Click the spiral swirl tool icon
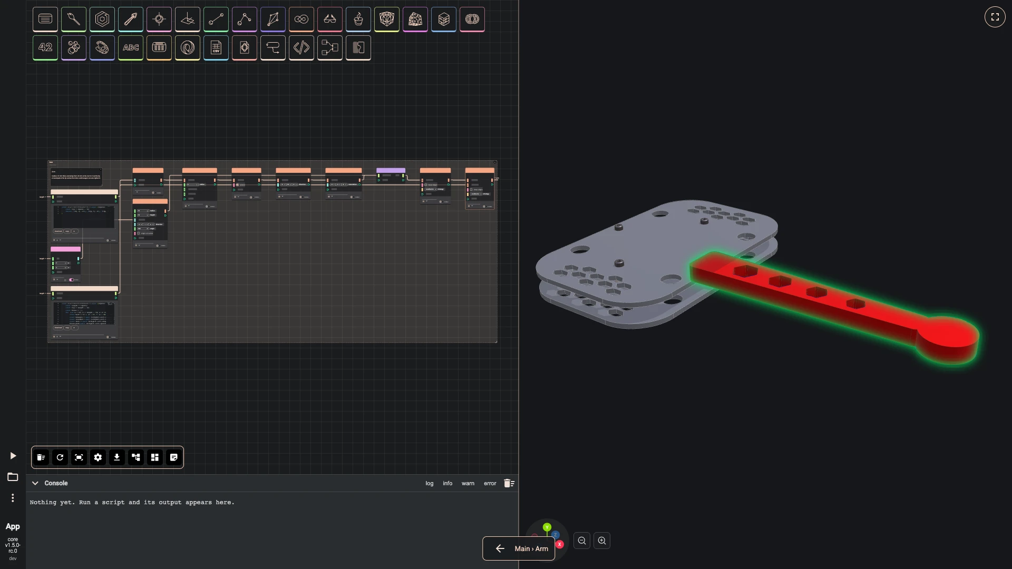Viewport: 1012px width, 569px height. coord(188,48)
